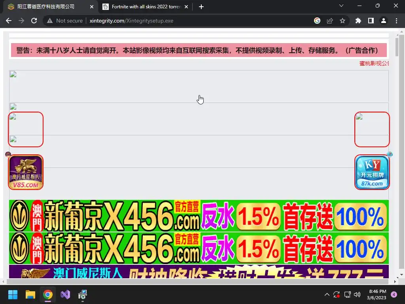Toggle the browser side panel
This screenshot has height=304, width=405.
[371, 21]
